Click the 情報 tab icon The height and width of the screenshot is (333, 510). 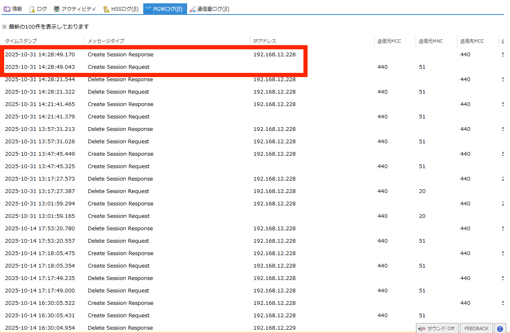[7, 9]
